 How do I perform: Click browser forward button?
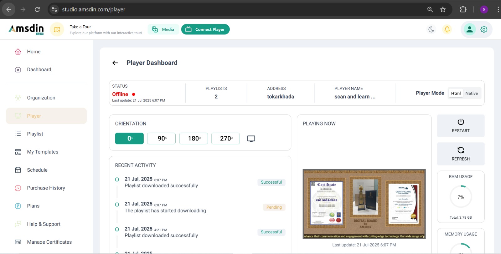pyautogui.click(x=23, y=9)
